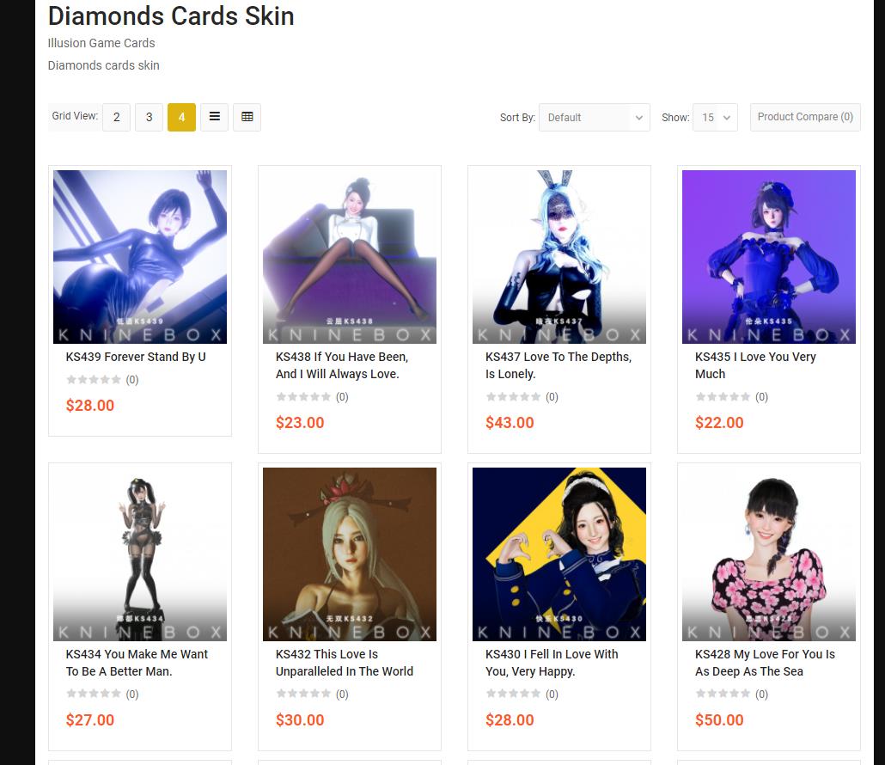Screen dimensions: 885x765
Task: Select 3-column grid view
Action: [149, 117]
